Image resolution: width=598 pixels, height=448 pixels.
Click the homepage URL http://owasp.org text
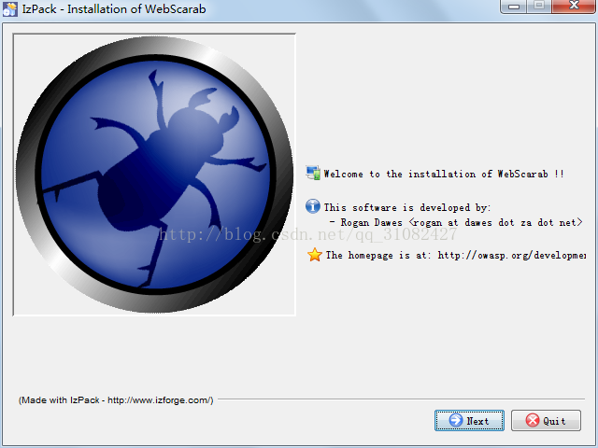coord(512,255)
